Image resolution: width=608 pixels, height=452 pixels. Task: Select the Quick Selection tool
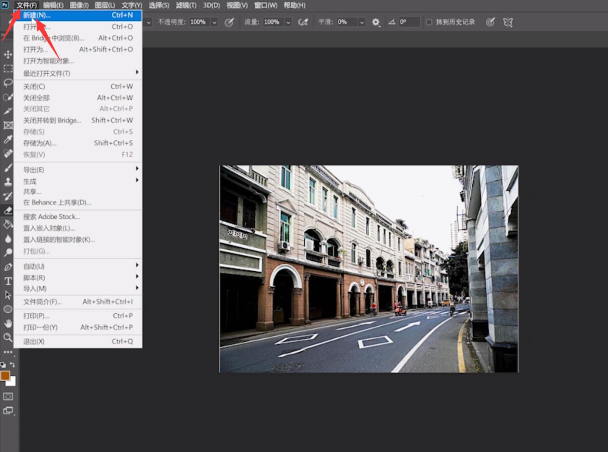(8, 97)
